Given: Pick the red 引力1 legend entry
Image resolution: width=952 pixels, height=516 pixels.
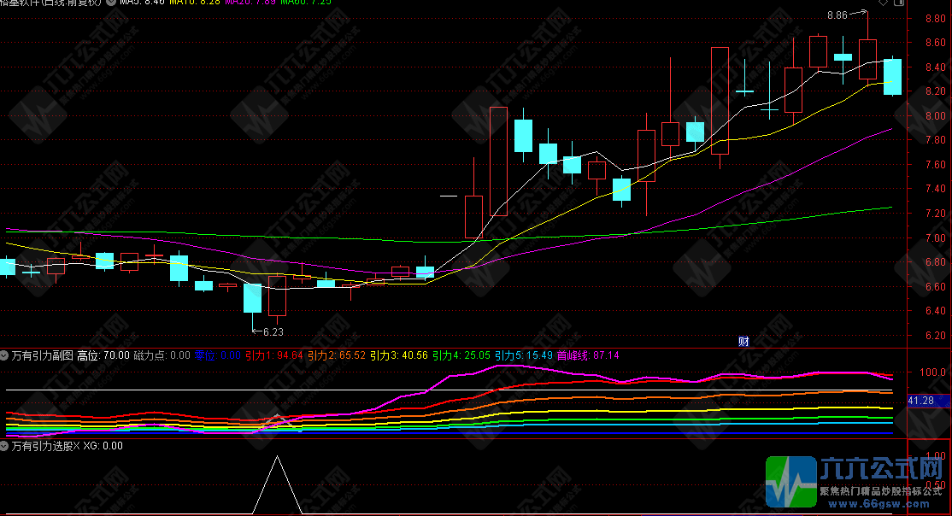Looking at the screenshot, I should pos(273,355).
